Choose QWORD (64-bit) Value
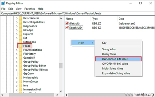The height and width of the screenshot is (97, 155). click(x=118, y=64)
